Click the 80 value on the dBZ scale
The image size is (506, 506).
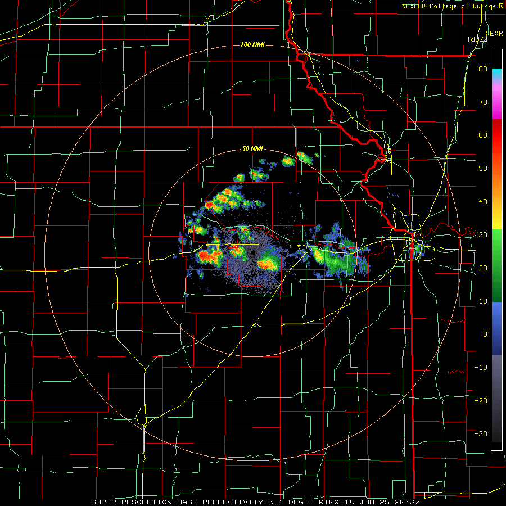click(x=483, y=69)
